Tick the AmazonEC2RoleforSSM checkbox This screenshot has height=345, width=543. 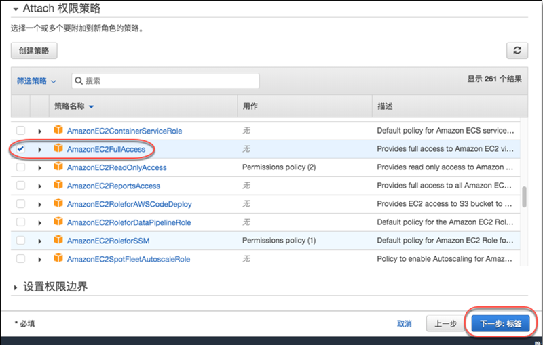[21, 241]
